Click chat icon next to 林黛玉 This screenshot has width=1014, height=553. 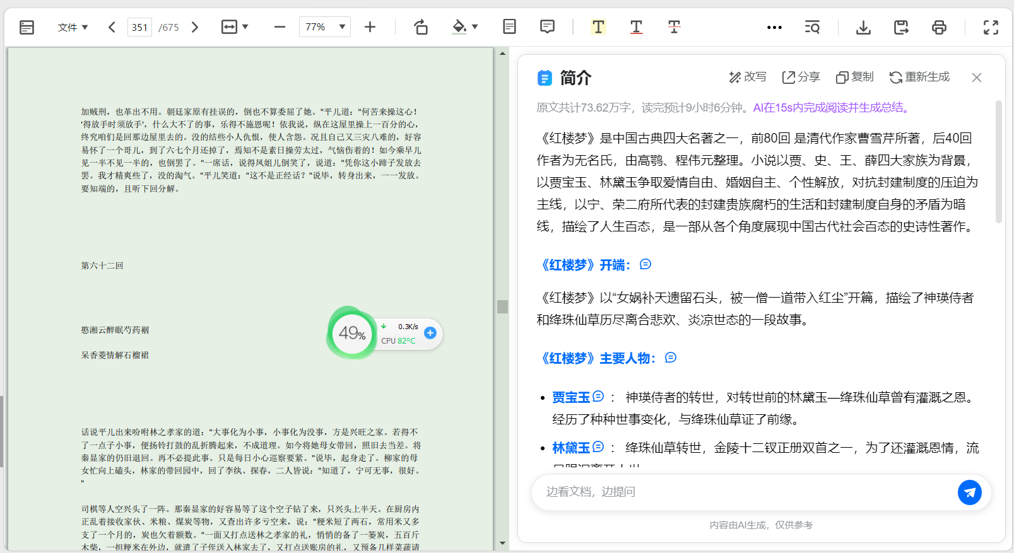[598, 446]
